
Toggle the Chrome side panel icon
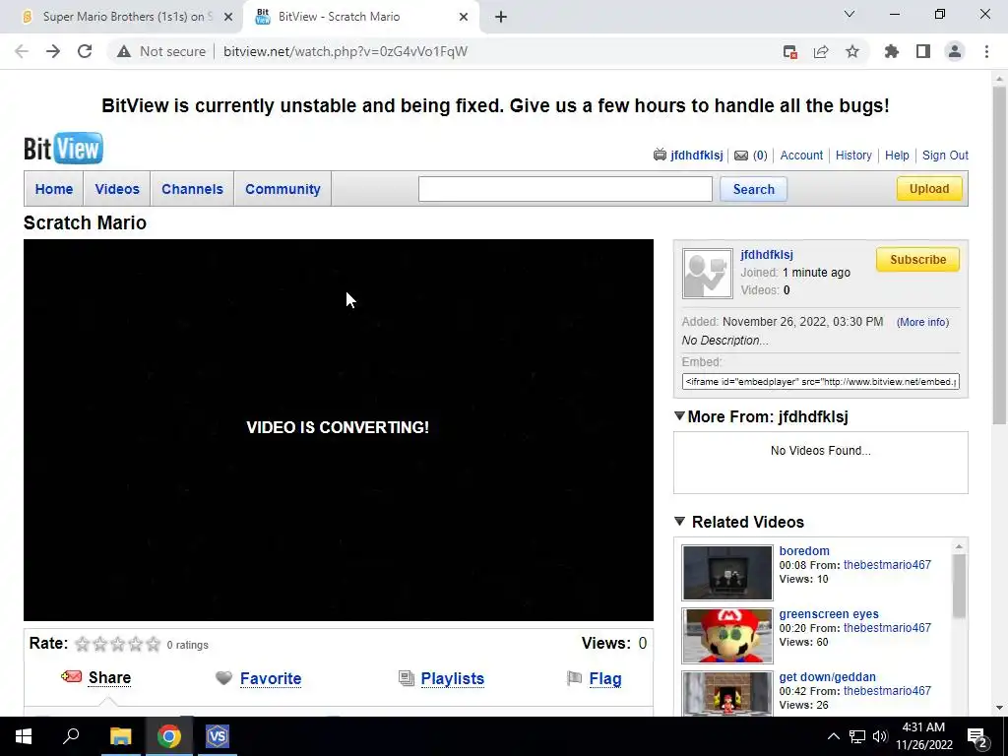(x=923, y=51)
